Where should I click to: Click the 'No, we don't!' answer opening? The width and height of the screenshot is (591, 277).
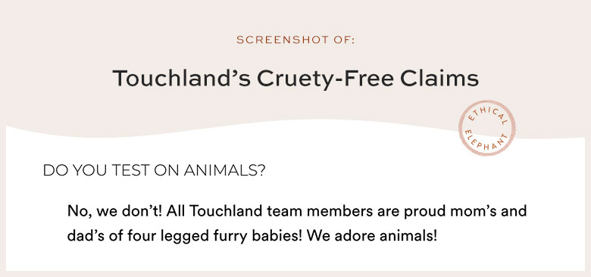point(114,211)
